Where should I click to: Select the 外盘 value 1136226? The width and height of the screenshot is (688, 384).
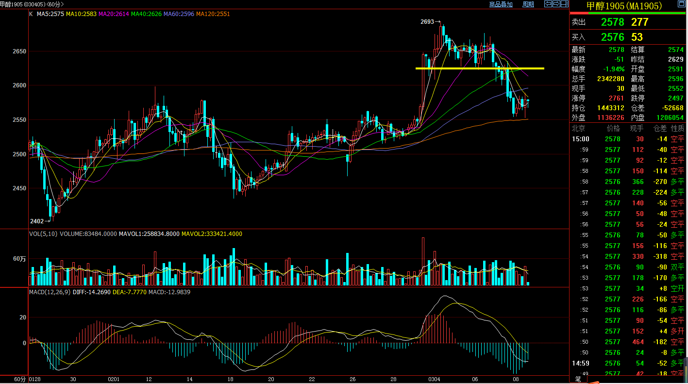tap(610, 117)
